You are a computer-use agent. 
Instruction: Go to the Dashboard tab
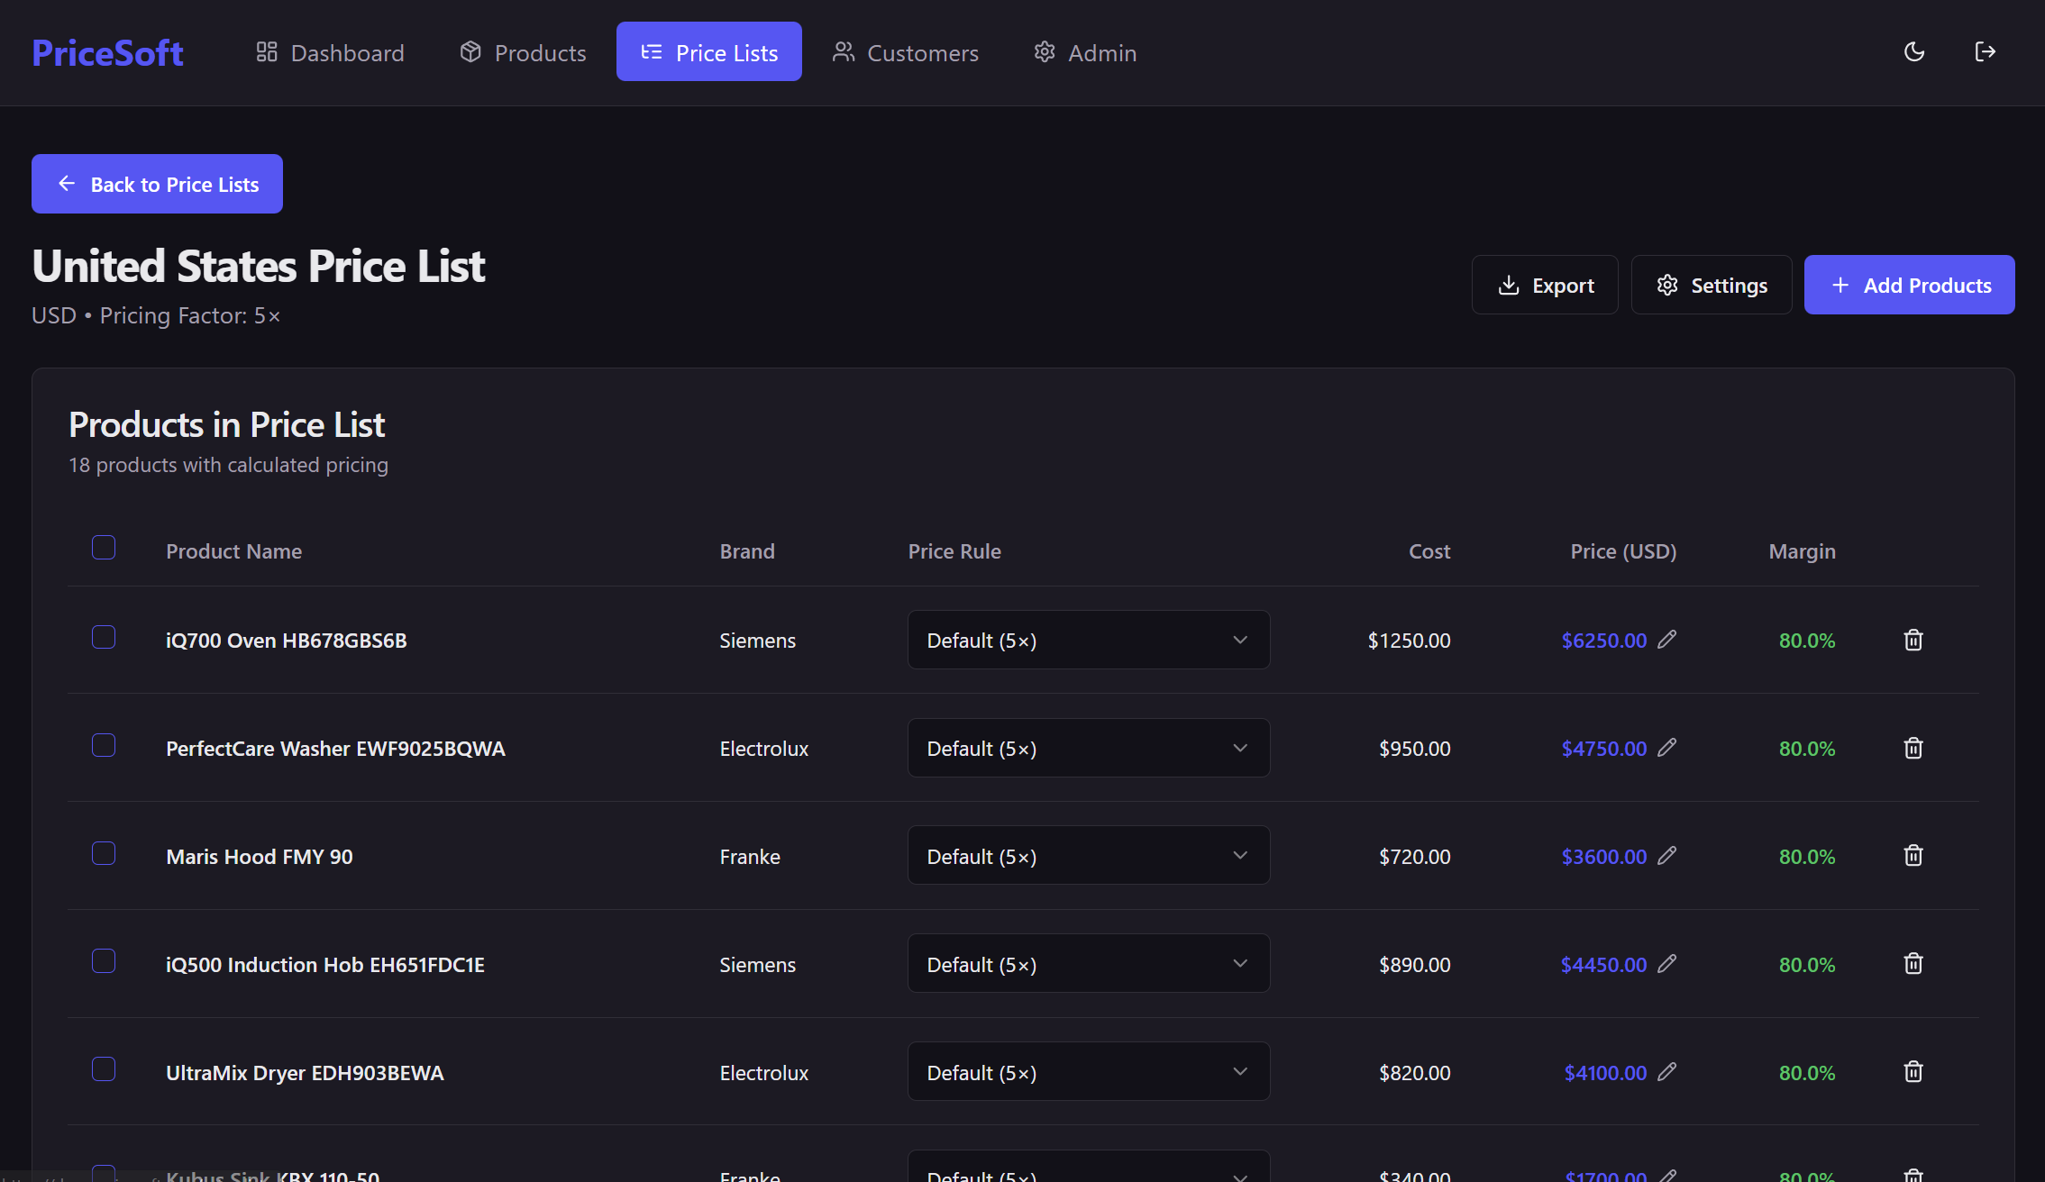[330, 52]
